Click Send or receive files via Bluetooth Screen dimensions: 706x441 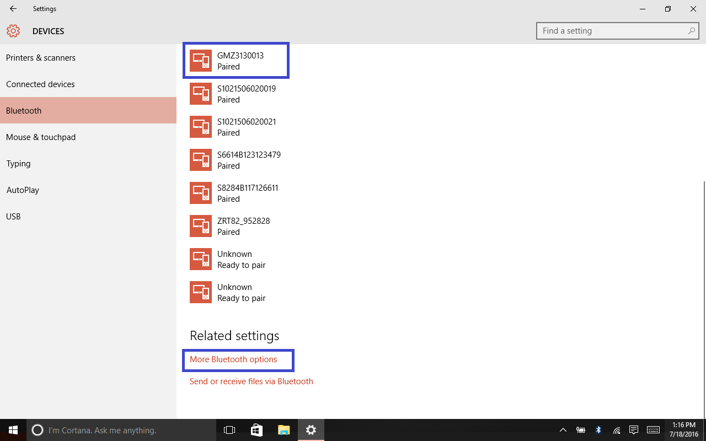coord(252,381)
